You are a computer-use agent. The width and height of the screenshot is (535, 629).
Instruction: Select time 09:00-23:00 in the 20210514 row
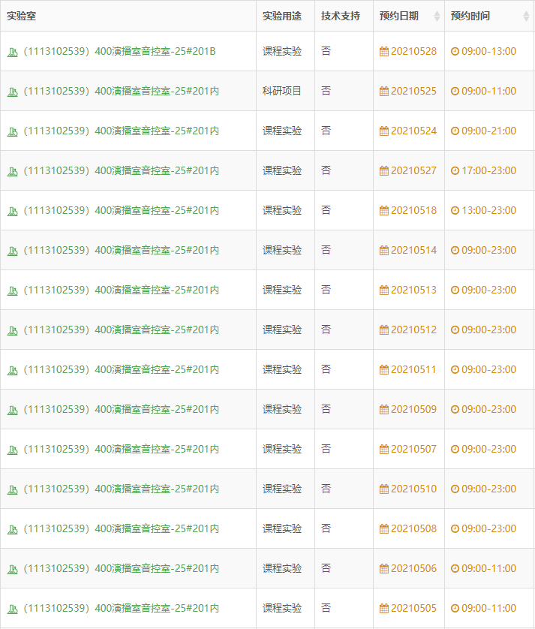point(488,250)
